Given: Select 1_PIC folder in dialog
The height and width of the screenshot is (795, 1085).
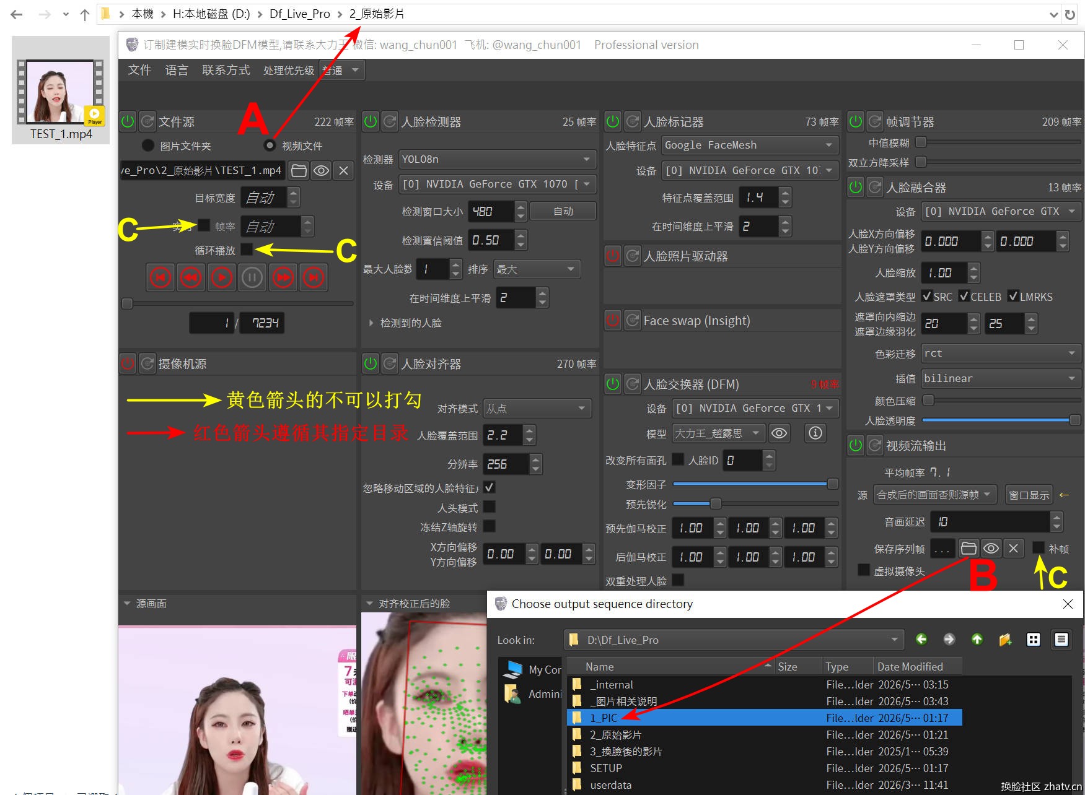Looking at the screenshot, I should click(764, 718).
